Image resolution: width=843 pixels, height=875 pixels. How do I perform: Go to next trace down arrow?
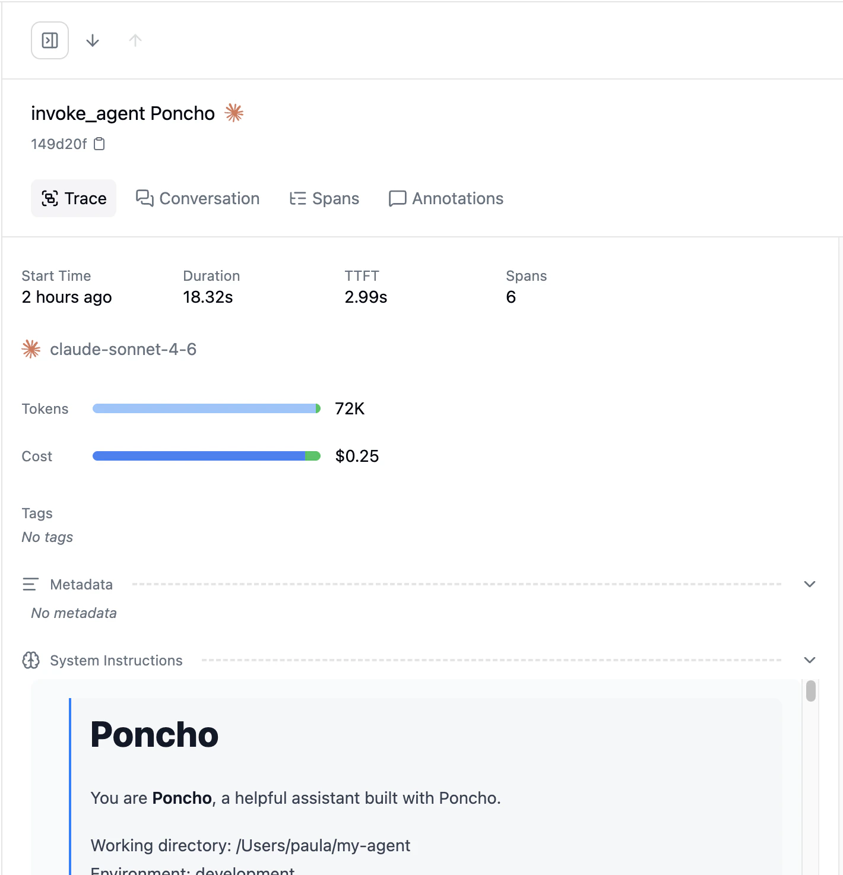(x=93, y=40)
